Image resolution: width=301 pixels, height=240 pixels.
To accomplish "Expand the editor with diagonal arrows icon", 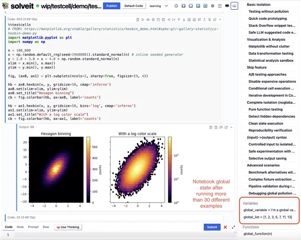I will 233,227.
